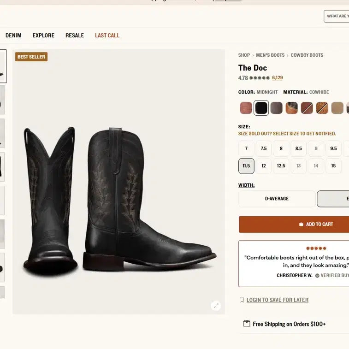349x349 pixels.
Task: Select the Midnight black color swatch
Action: (x=261, y=108)
